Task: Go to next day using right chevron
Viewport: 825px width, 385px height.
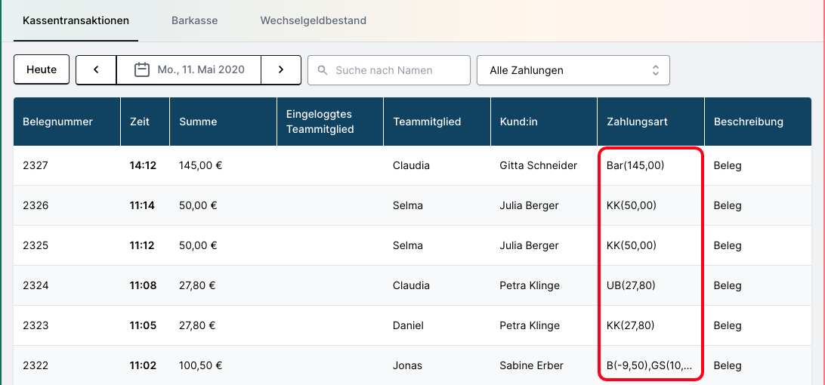Action: click(x=281, y=69)
